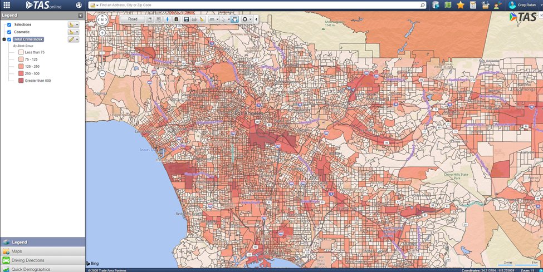Zoom in with the plus button
Screen dimensions: 543x272
click(102, 33)
